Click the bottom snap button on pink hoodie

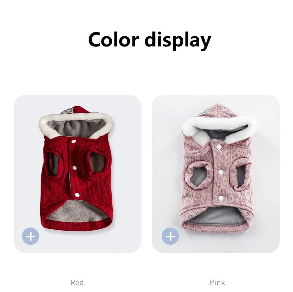click(221, 198)
